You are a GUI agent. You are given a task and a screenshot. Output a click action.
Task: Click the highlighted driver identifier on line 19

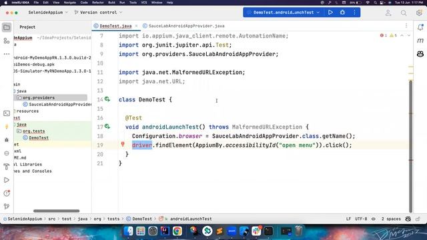tap(142, 145)
